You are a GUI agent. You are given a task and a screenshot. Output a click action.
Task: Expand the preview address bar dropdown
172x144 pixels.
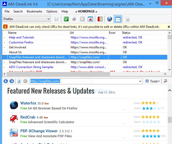[x=140, y=81]
